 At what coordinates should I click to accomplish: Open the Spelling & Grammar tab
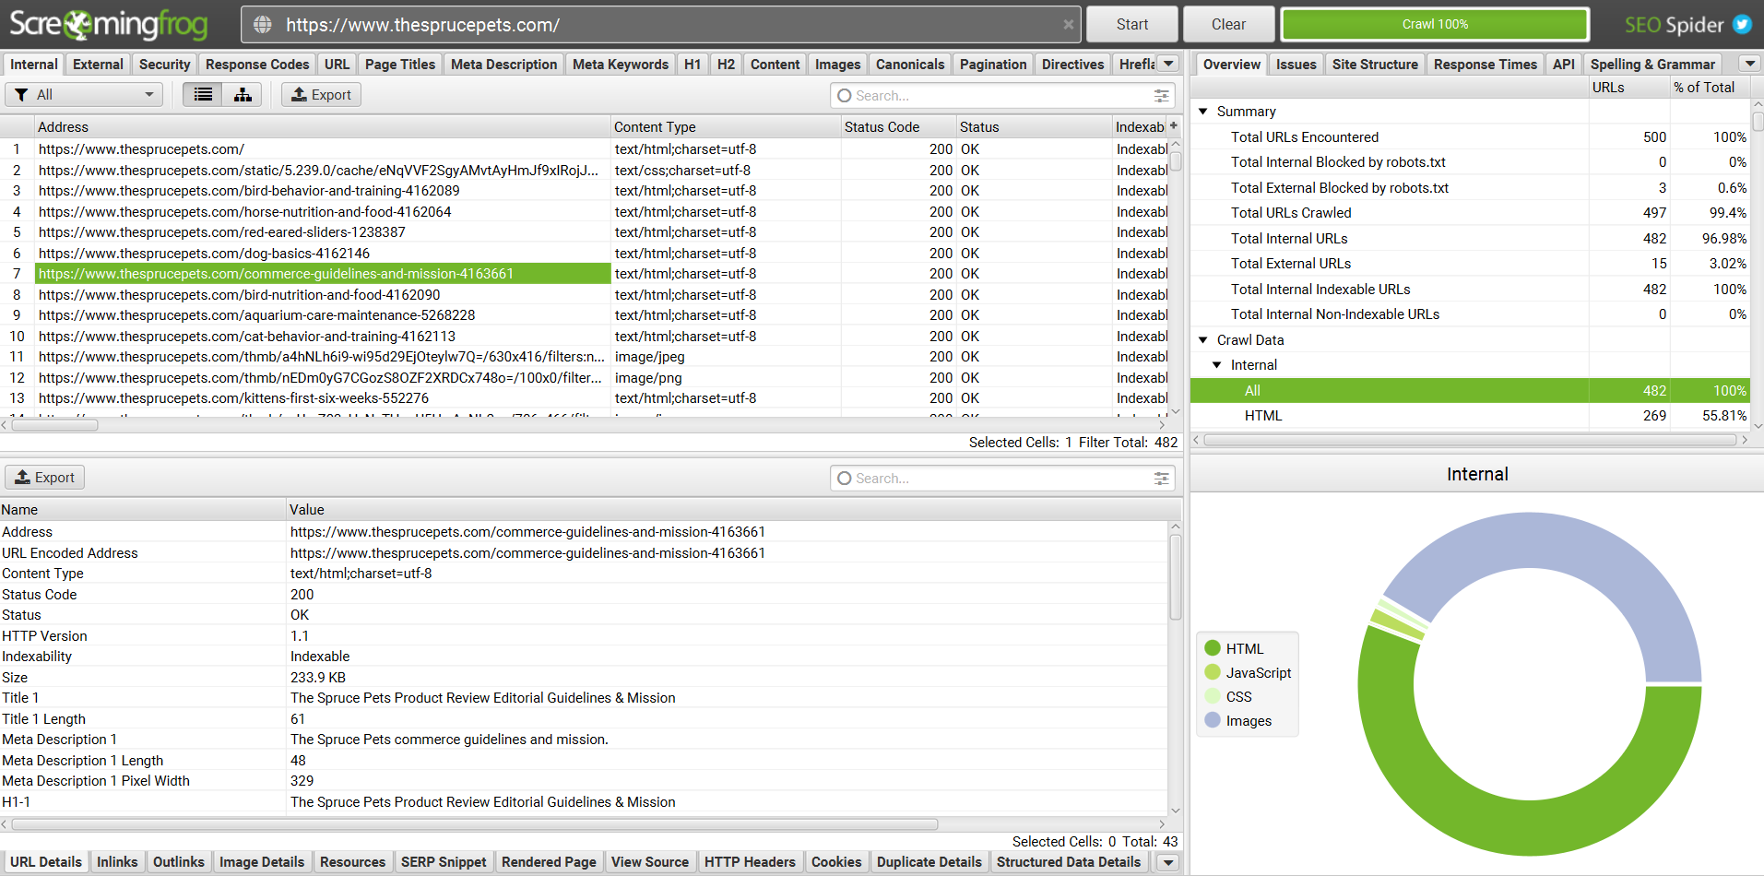(x=1652, y=64)
